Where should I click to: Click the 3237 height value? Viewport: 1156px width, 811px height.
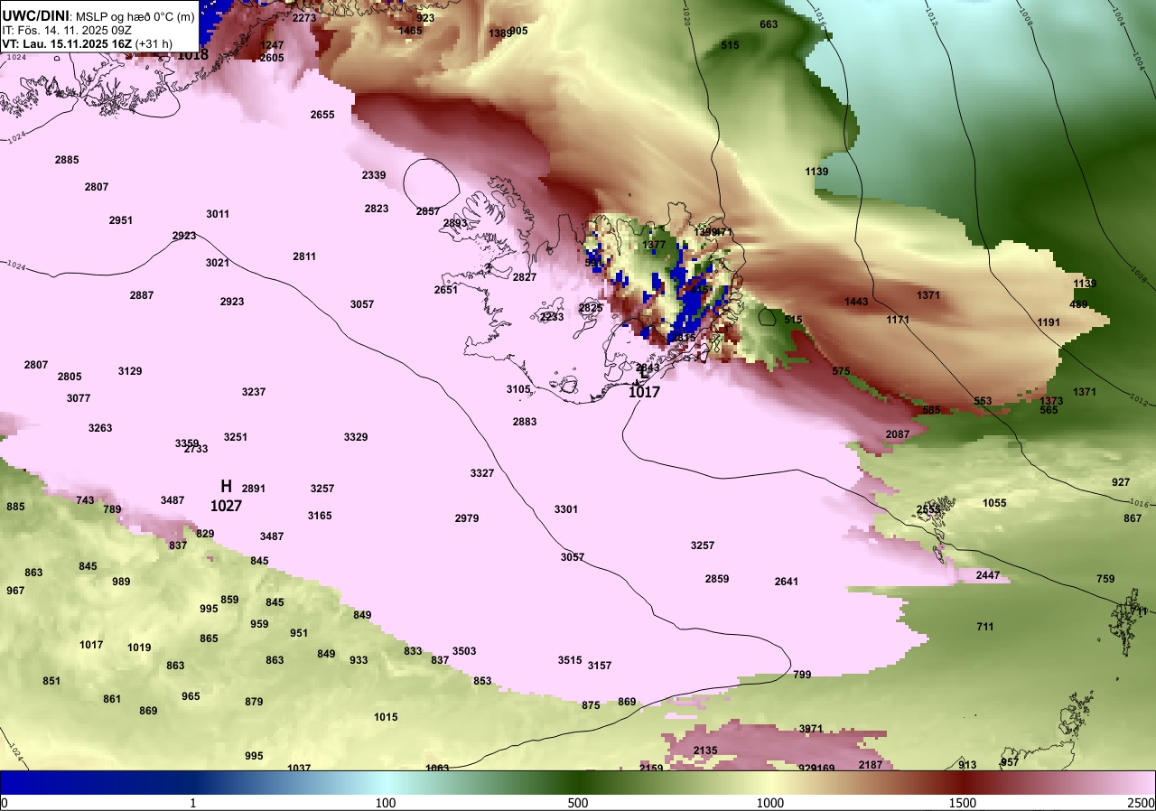254,392
